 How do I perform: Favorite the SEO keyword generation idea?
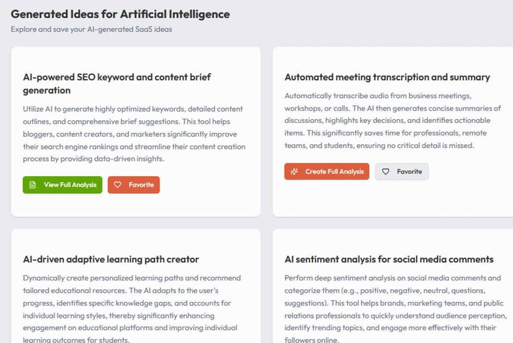tap(134, 185)
